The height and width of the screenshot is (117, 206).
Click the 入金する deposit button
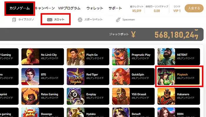click(194, 8)
